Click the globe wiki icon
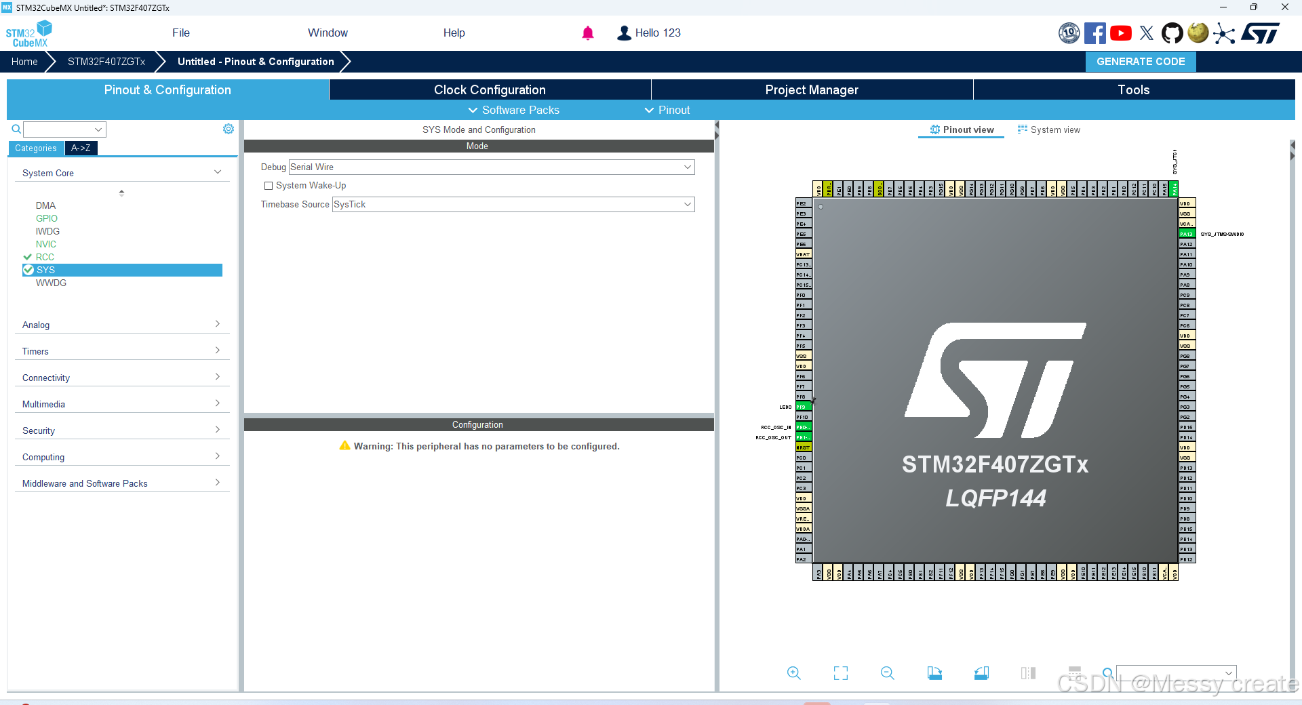Screen dimensions: 1302x705 [1198, 33]
